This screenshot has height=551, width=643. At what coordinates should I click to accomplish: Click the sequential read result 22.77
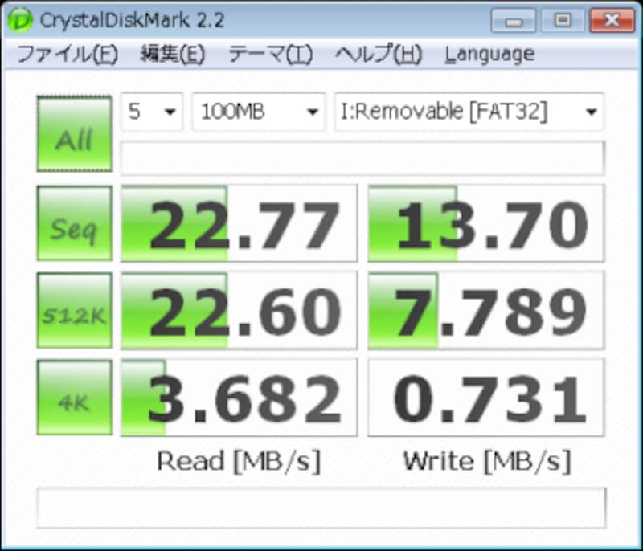pos(238,223)
